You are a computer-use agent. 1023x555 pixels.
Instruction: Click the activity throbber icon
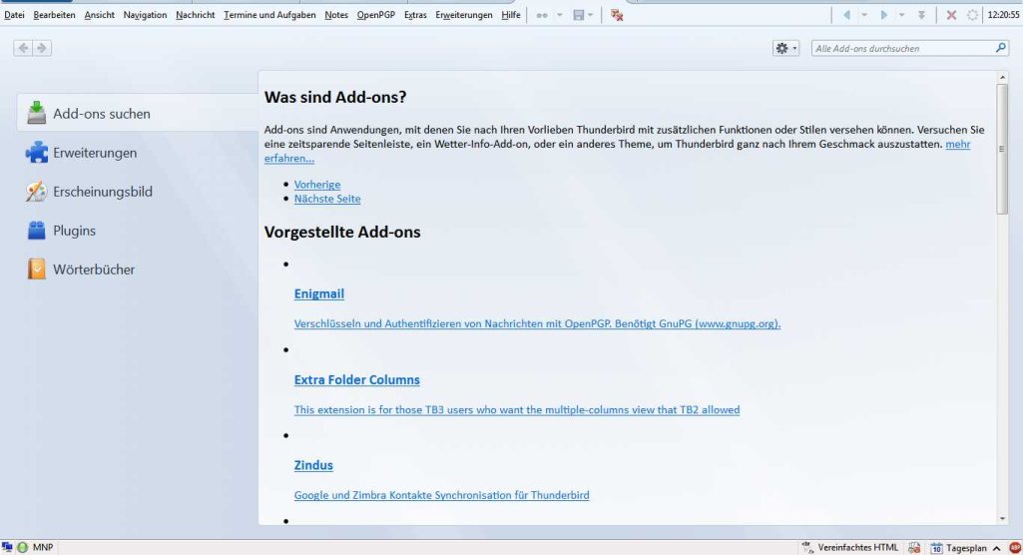click(972, 15)
